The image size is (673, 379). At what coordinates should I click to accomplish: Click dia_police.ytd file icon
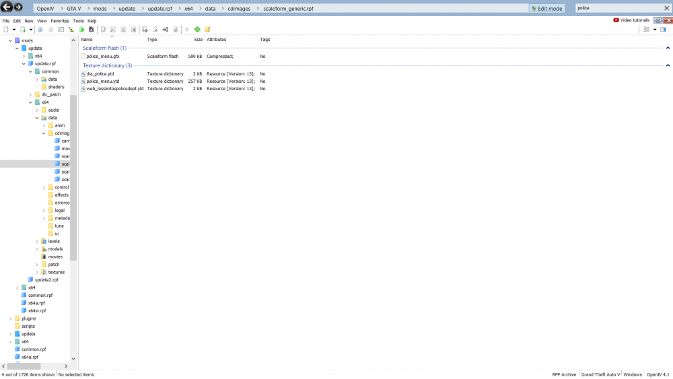coord(83,74)
